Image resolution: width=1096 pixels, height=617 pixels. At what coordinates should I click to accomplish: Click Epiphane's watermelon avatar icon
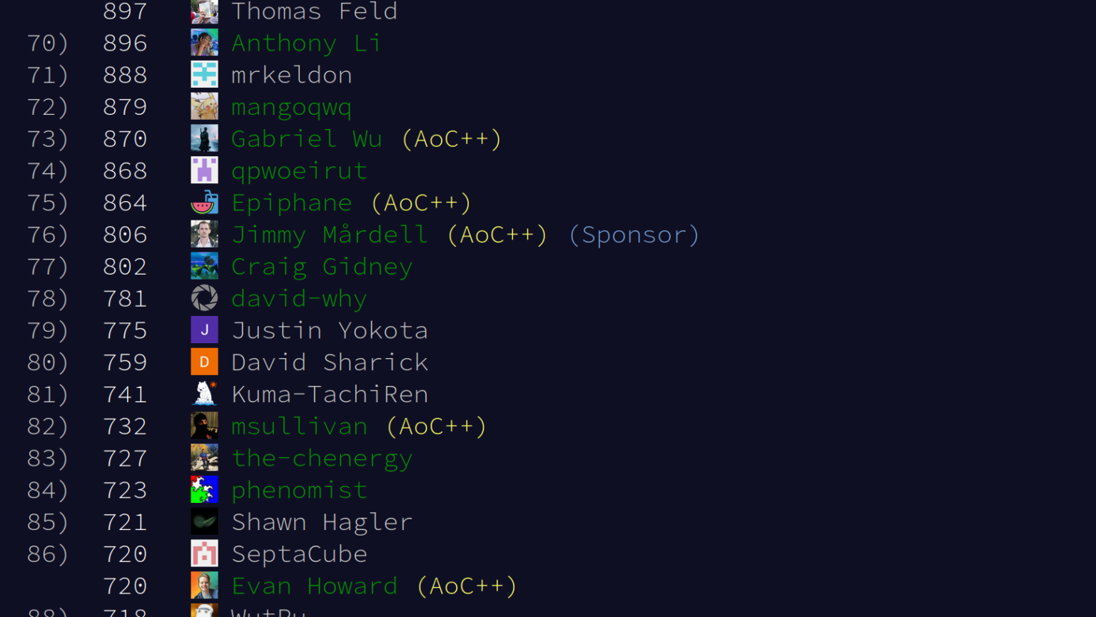coord(204,203)
